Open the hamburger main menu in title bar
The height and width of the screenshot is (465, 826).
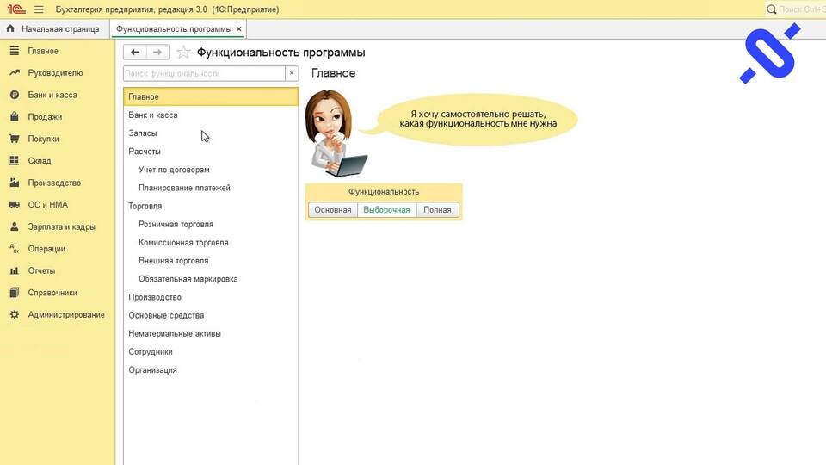pos(39,9)
